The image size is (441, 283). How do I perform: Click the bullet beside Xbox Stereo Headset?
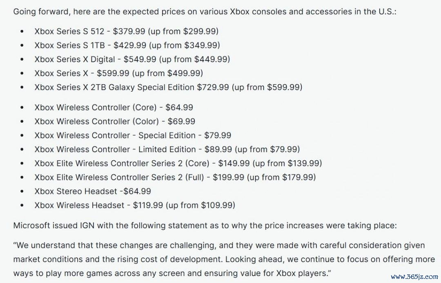pyautogui.click(x=22, y=191)
